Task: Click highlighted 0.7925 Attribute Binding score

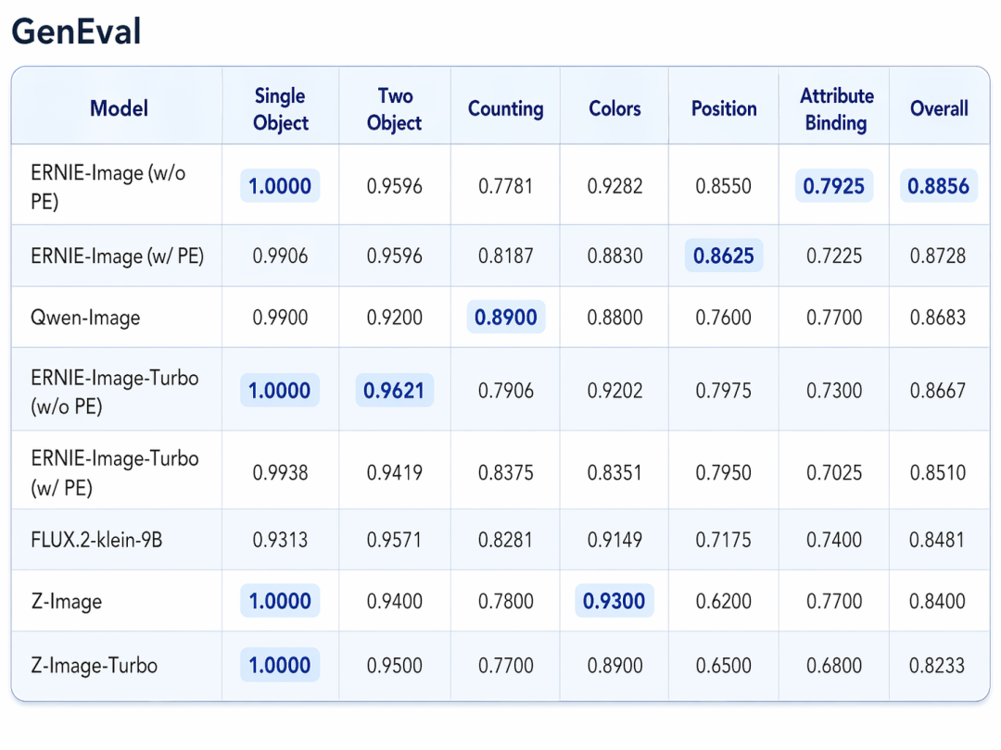Action: (x=834, y=186)
